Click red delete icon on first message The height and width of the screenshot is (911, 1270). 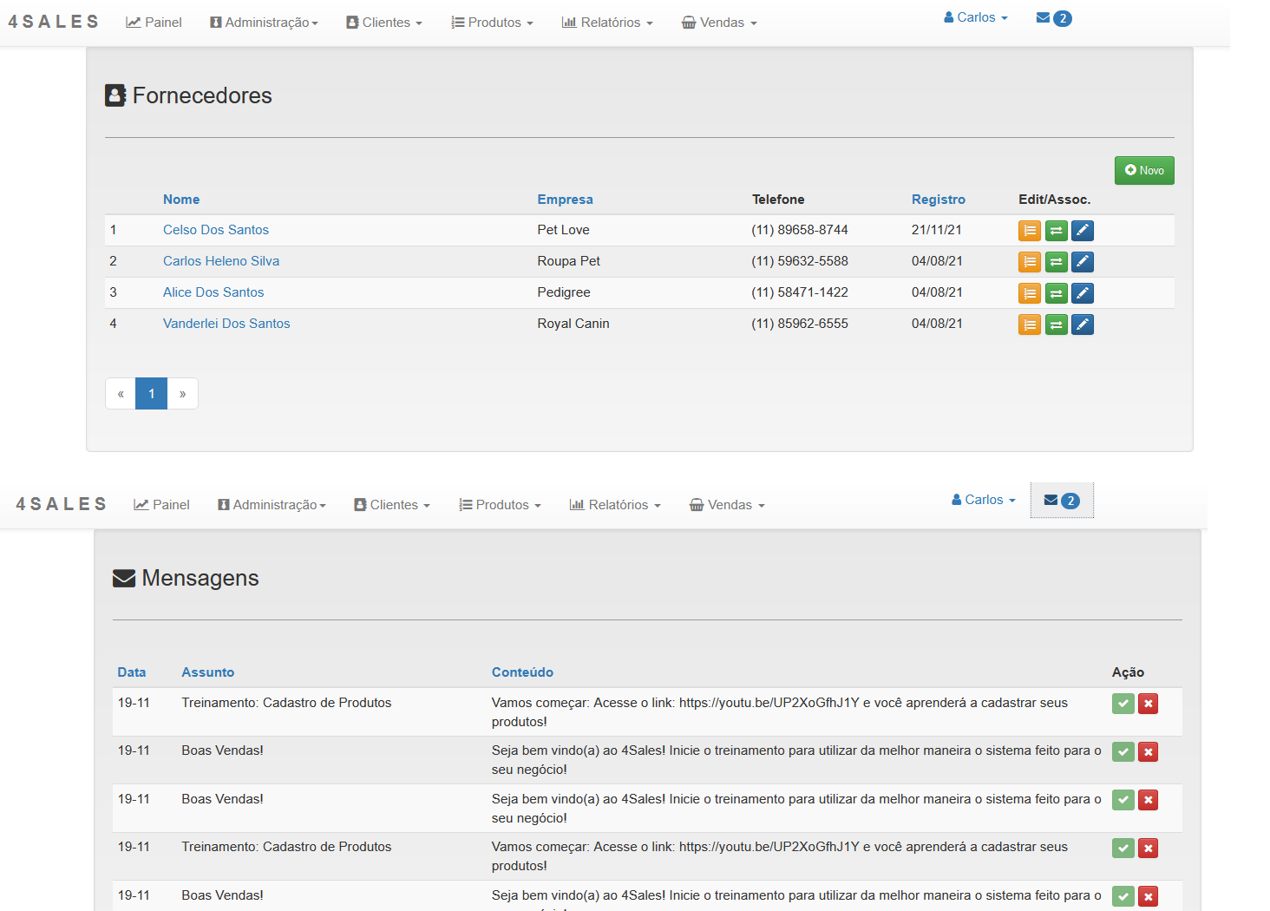click(1148, 704)
